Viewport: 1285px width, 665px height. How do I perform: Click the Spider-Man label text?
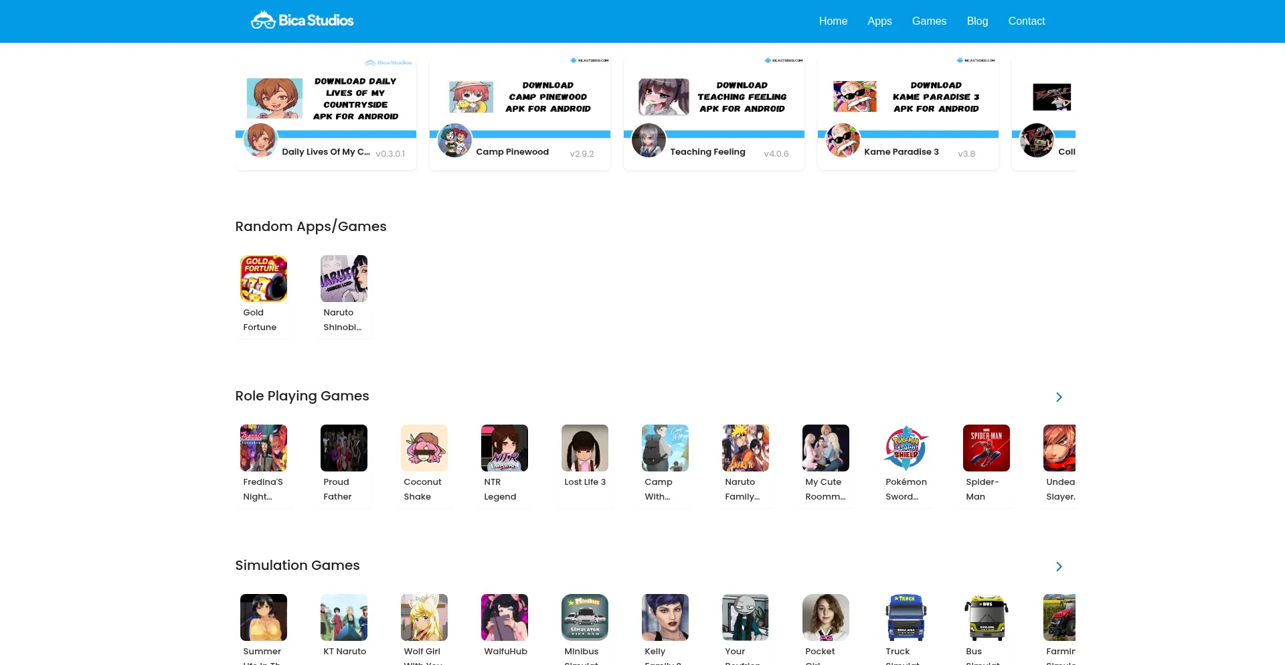click(982, 490)
